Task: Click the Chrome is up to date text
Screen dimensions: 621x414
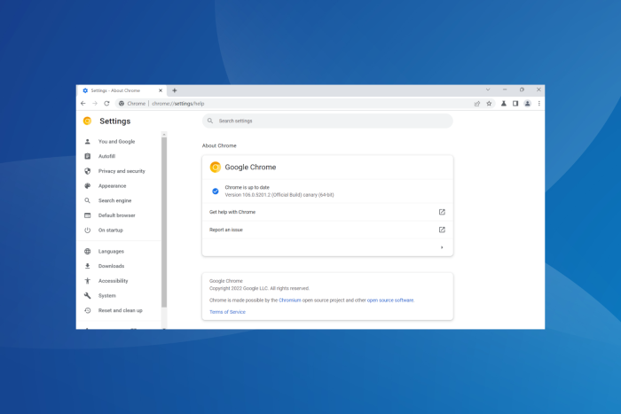Action: (248, 187)
